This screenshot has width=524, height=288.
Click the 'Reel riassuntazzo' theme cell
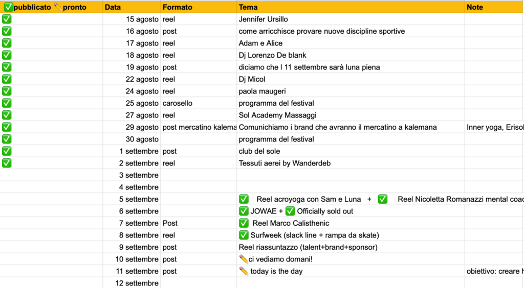pyautogui.click(x=308, y=247)
